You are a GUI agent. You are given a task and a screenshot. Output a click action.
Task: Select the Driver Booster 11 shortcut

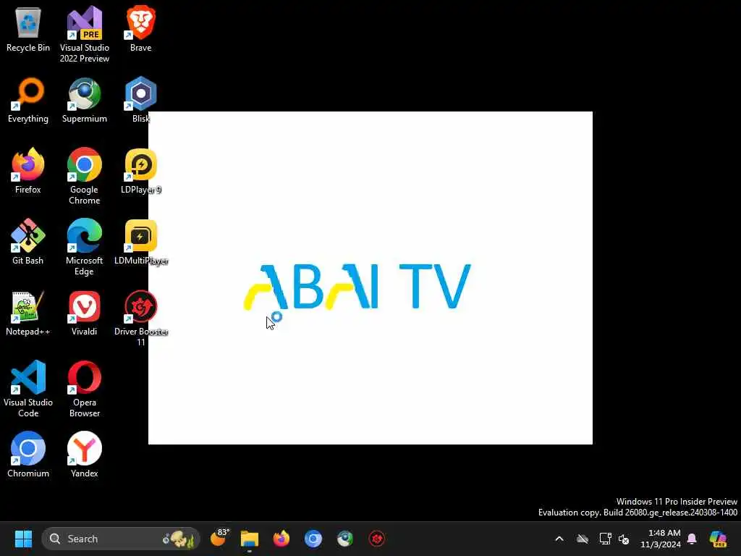(141, 318)
